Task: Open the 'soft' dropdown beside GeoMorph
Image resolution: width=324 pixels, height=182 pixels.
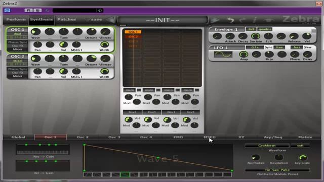Action: click(300, 146)
